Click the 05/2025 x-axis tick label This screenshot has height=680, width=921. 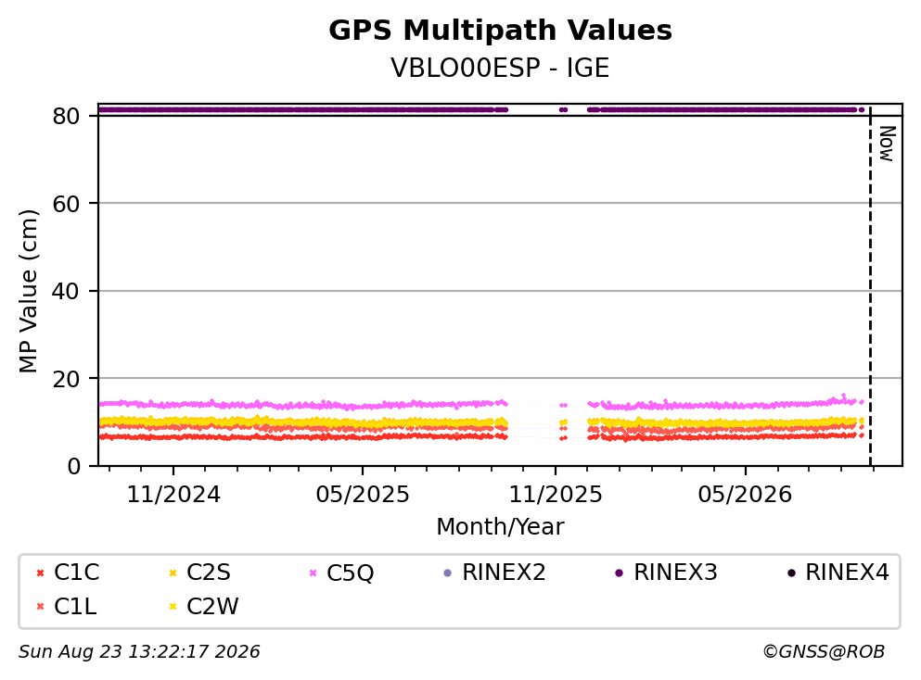coord(363,495)
